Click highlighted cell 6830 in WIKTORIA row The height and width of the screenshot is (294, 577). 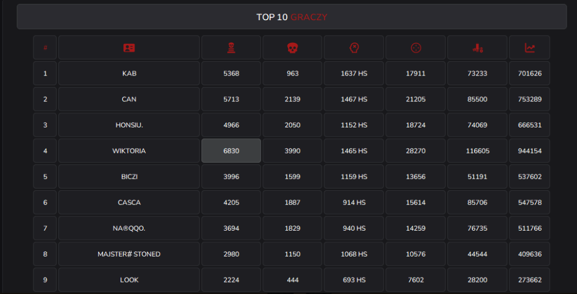[231, 150]
